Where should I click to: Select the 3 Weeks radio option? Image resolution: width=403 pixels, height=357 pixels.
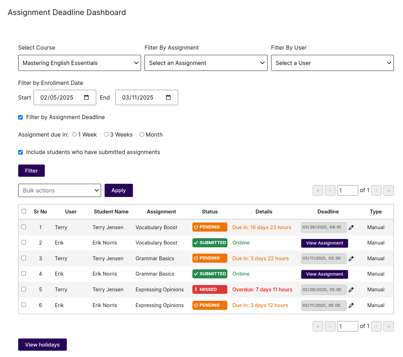click(x=106, y=134)
